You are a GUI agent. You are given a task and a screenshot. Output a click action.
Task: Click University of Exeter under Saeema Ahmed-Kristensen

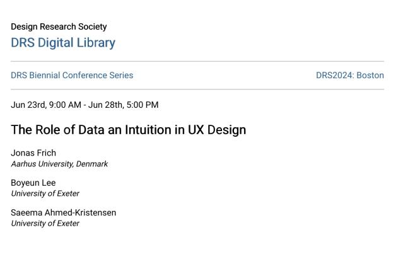[x=45, y=224]
